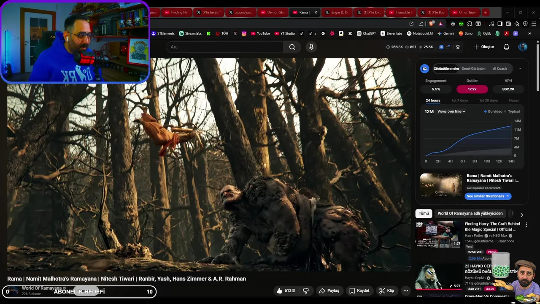Switch to Invincible browser tab
Image resolution: width=540 pixels, height=304 pixels.
[x=400, y=12]
